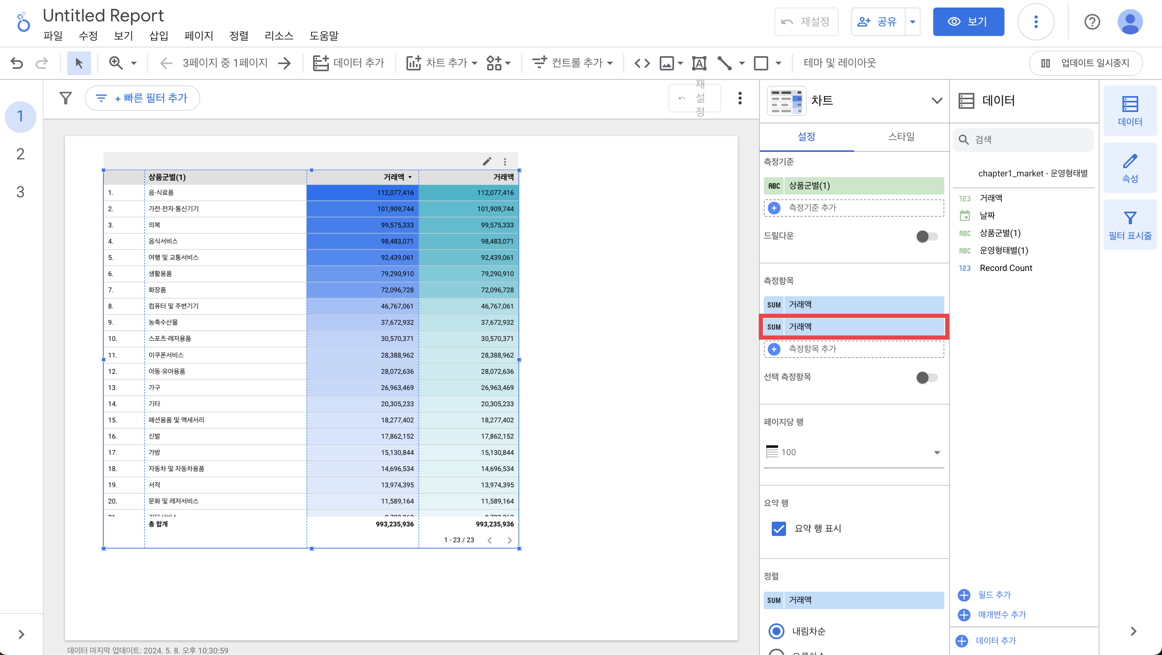
Task: Click the blue 보기 button
Action: (968, 22)
